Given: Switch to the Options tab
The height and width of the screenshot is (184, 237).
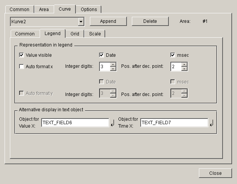Looking at the screenshot, I should click(x=89, y=10).
